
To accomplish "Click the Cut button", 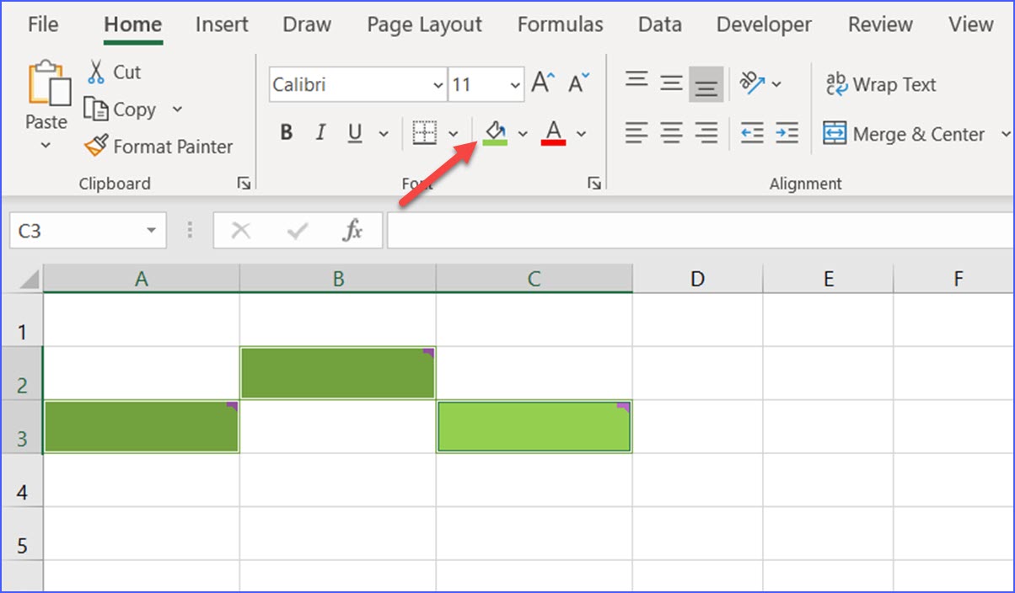I will tap(115, 72).
